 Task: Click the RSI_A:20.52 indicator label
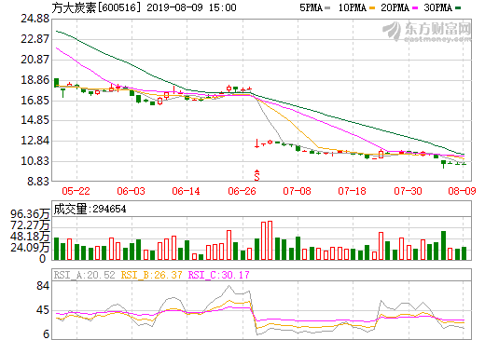[85, 275]
